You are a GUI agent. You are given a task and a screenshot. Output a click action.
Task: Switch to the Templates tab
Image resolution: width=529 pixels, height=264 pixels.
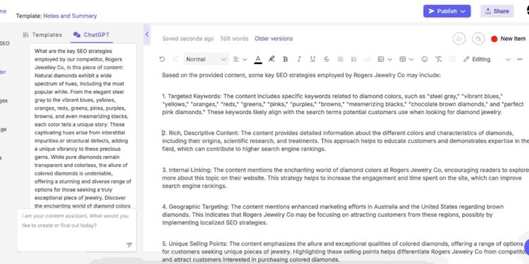(42, 34)
